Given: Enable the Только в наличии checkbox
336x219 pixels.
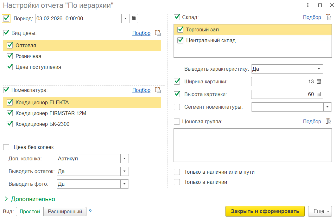Looking at the screenshot, I should pos(177,182).
